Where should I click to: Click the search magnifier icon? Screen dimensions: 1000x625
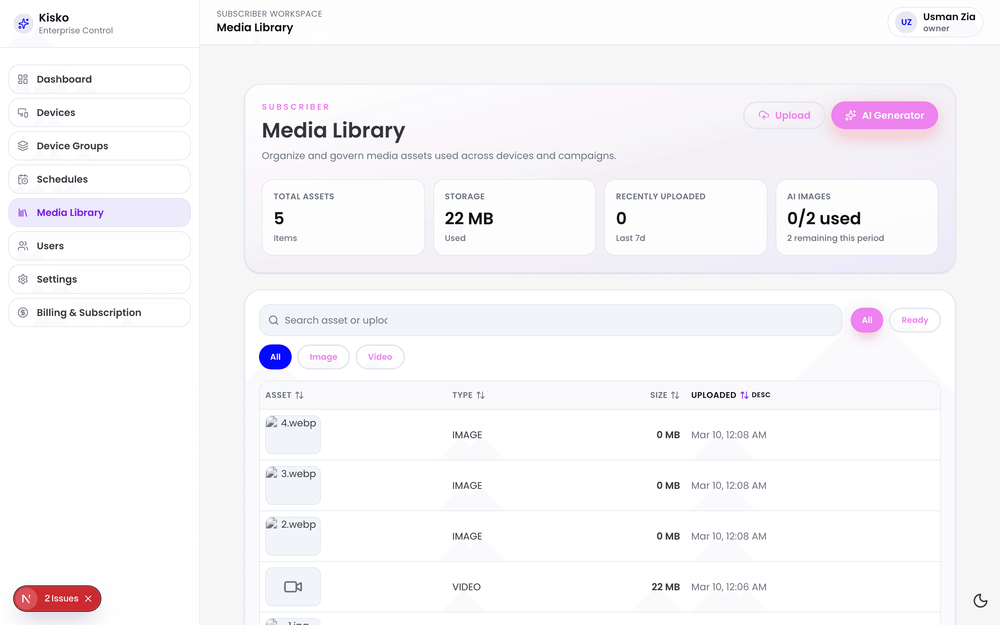[274, 320]
